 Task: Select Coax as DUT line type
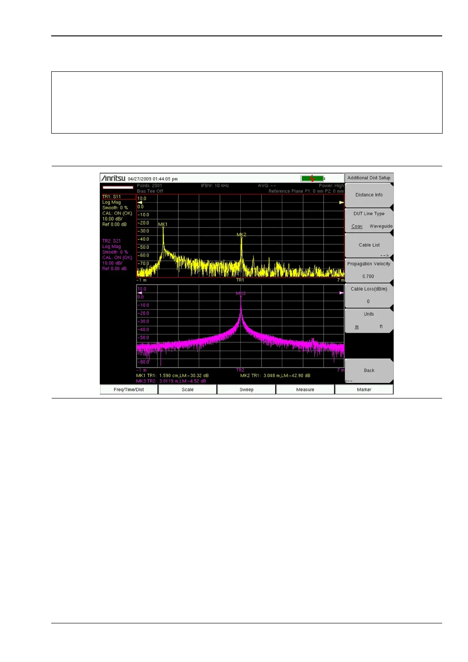pyautogui.click(x=357, y=226)
